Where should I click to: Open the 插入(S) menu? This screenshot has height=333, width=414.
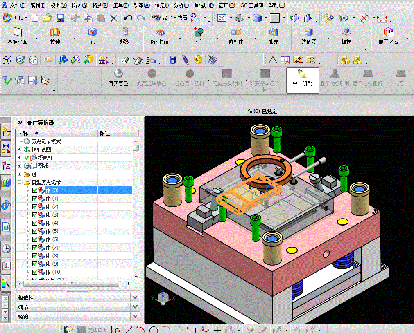click(79, 5)
